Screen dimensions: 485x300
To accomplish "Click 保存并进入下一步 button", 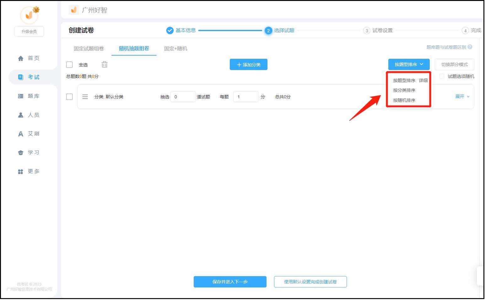I will 230,282.
